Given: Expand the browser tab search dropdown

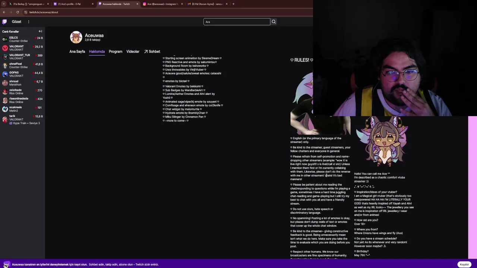Looking at the screenshot, I should pos(4,4).
